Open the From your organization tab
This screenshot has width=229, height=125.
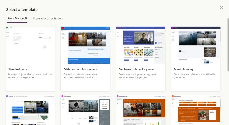(x=48, y=19)
